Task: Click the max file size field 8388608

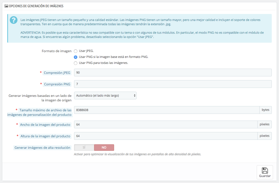Action: coord(167,110)
